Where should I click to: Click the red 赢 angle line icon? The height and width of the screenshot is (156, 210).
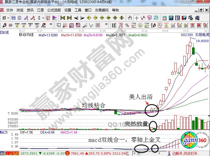(x=199, y=25)
